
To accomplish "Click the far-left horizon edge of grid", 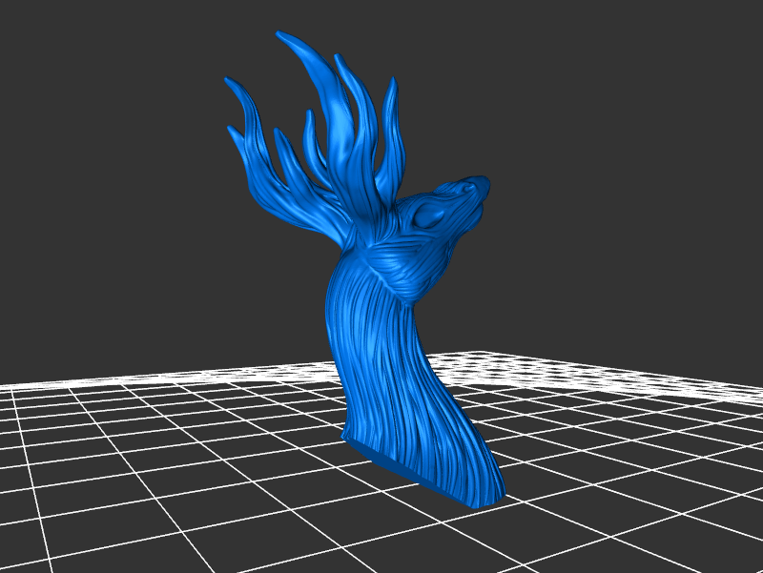I will (11, 385).
